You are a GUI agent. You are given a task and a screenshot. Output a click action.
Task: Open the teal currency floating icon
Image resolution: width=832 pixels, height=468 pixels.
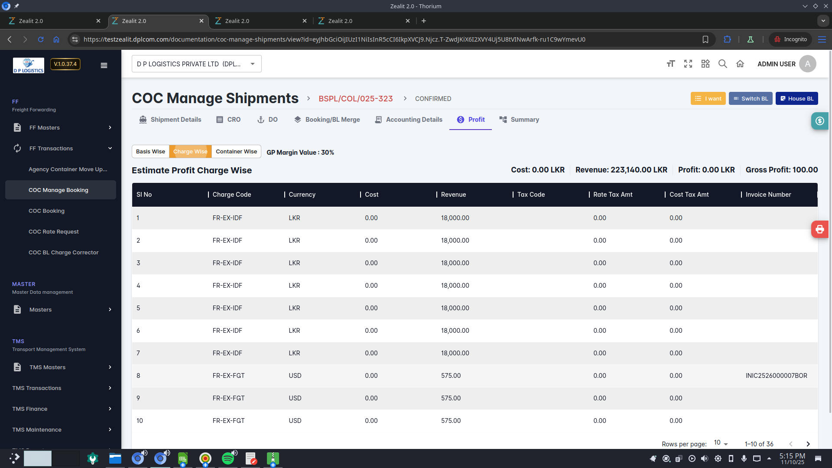pos(819,121)
